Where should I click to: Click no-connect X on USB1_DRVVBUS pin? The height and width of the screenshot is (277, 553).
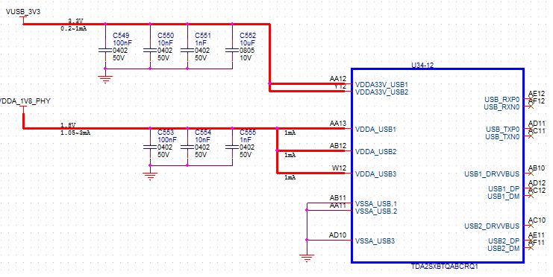[531, 173]
